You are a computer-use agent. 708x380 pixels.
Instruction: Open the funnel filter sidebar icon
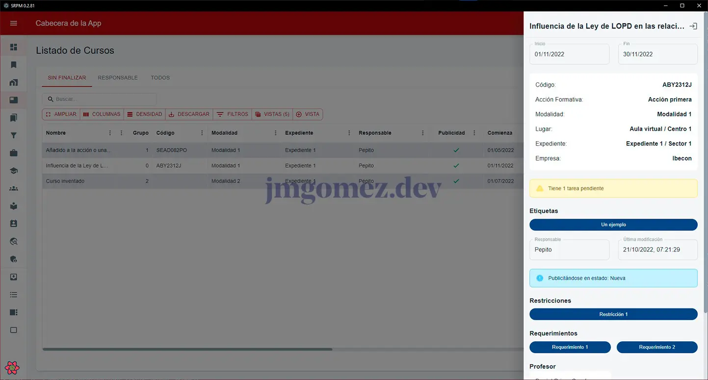pos(14,136)
